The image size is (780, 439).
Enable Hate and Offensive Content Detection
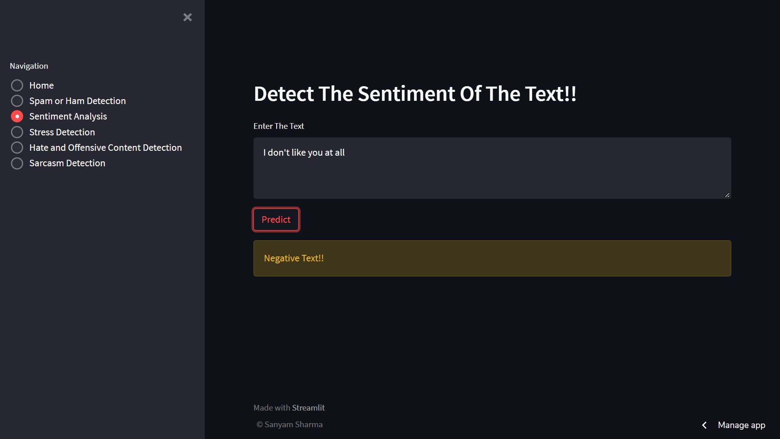coord(17,147)
